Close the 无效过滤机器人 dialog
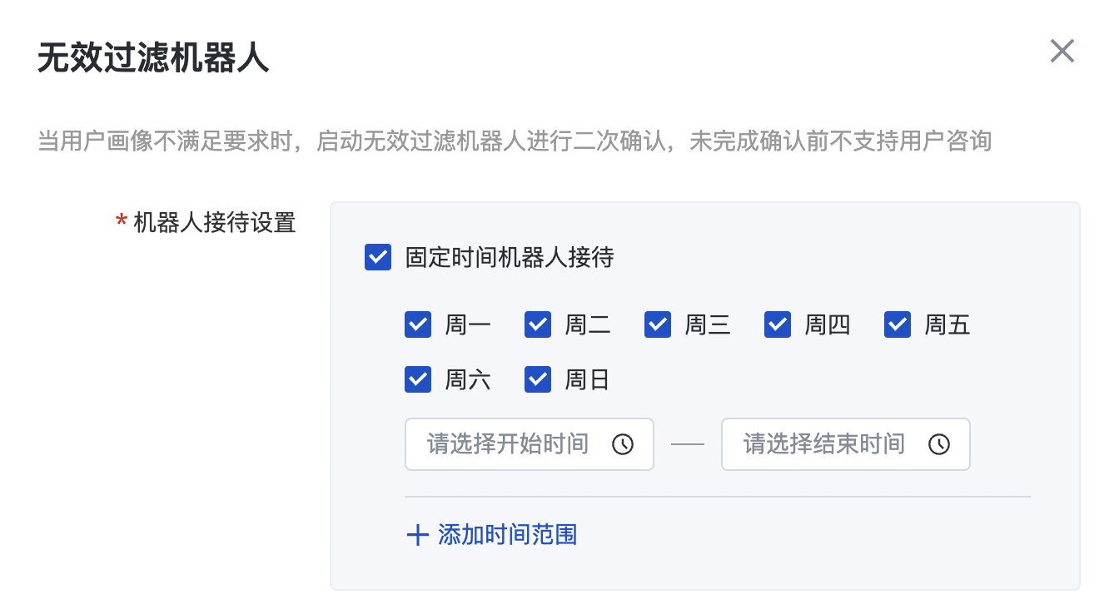This screenshot has height=609, width=1119. coord(1062,52)
